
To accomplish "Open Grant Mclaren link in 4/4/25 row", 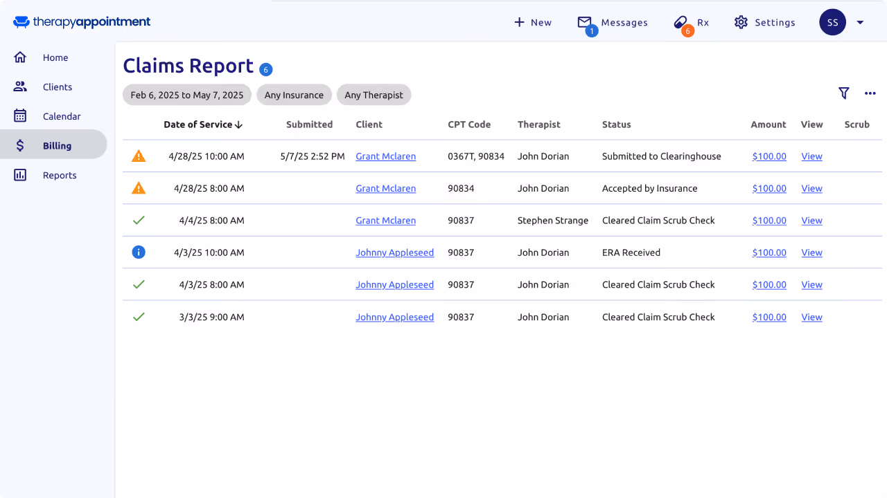I will coord(385,221).
